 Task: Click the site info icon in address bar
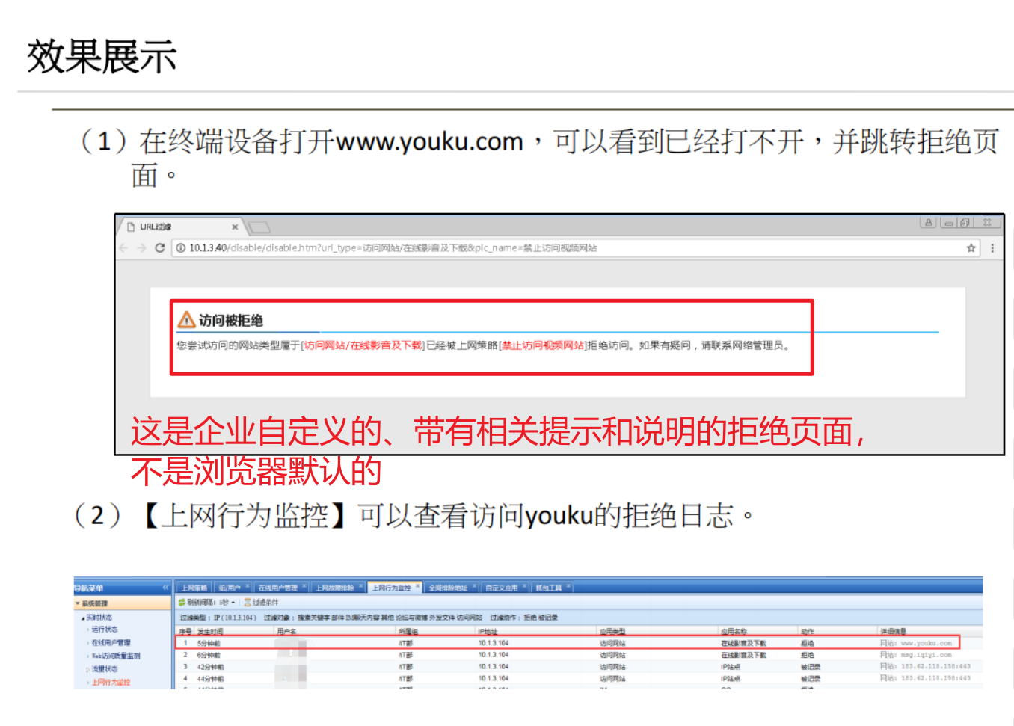pyautogui.click(x=181, y=248)
